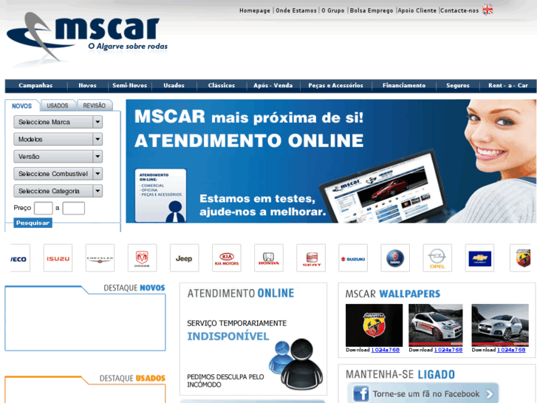Open the Novos menu item
Viewport: 537px width, 403px height.
[88, 85]
